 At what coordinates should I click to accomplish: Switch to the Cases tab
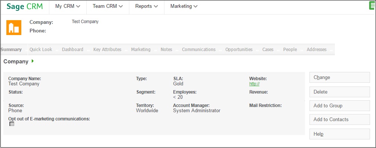pyautogui.click(x=268, y=50)
